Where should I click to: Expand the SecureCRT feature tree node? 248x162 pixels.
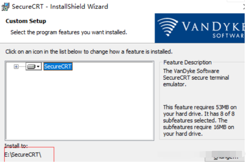(16, 67)
